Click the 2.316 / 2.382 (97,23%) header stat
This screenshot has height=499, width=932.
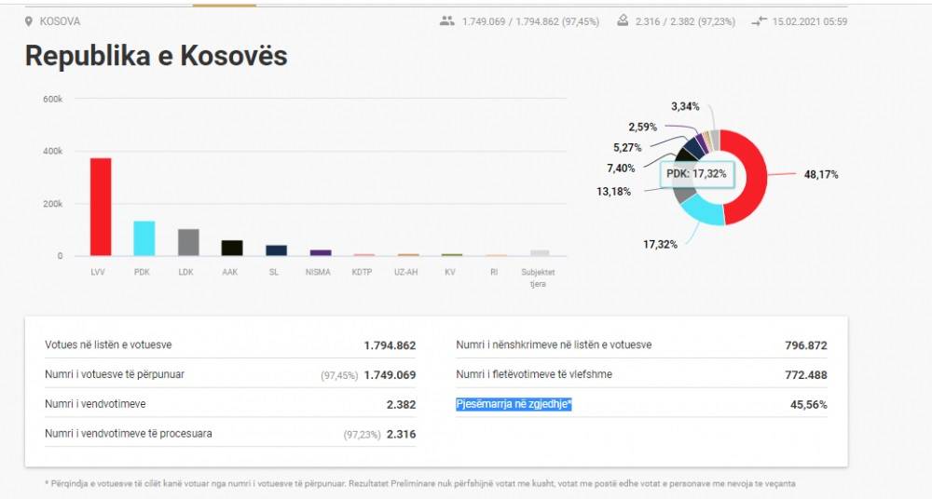[x=685, y=21]
